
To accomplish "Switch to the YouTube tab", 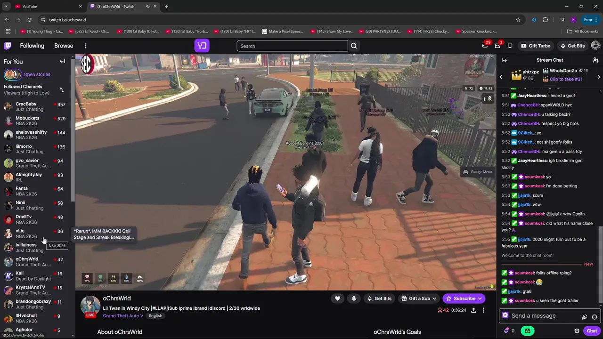I will tap(47, 6).
